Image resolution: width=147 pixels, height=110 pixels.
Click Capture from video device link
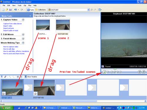pyautogui.click(x=12, y=23)
